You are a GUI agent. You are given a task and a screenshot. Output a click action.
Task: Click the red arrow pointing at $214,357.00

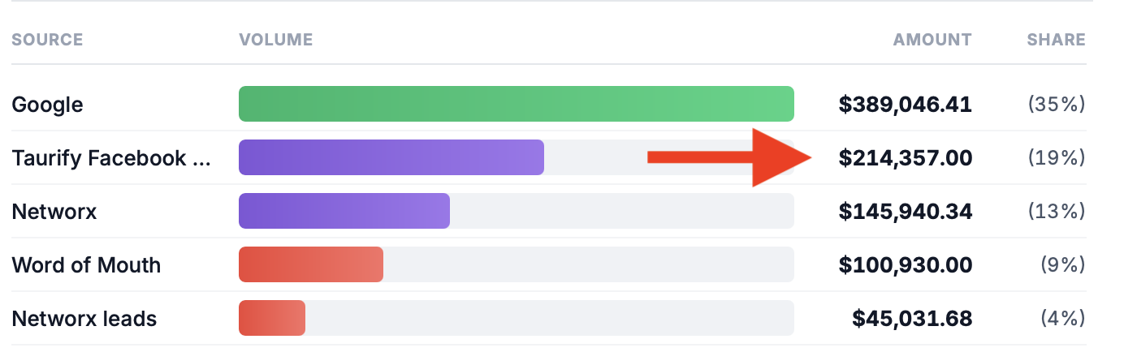click(731, 157)
